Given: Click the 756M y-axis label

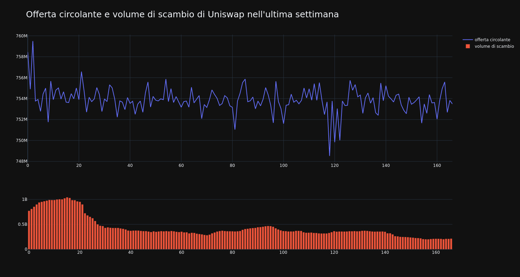Looking at the screenshot, I should click(21, 78).
